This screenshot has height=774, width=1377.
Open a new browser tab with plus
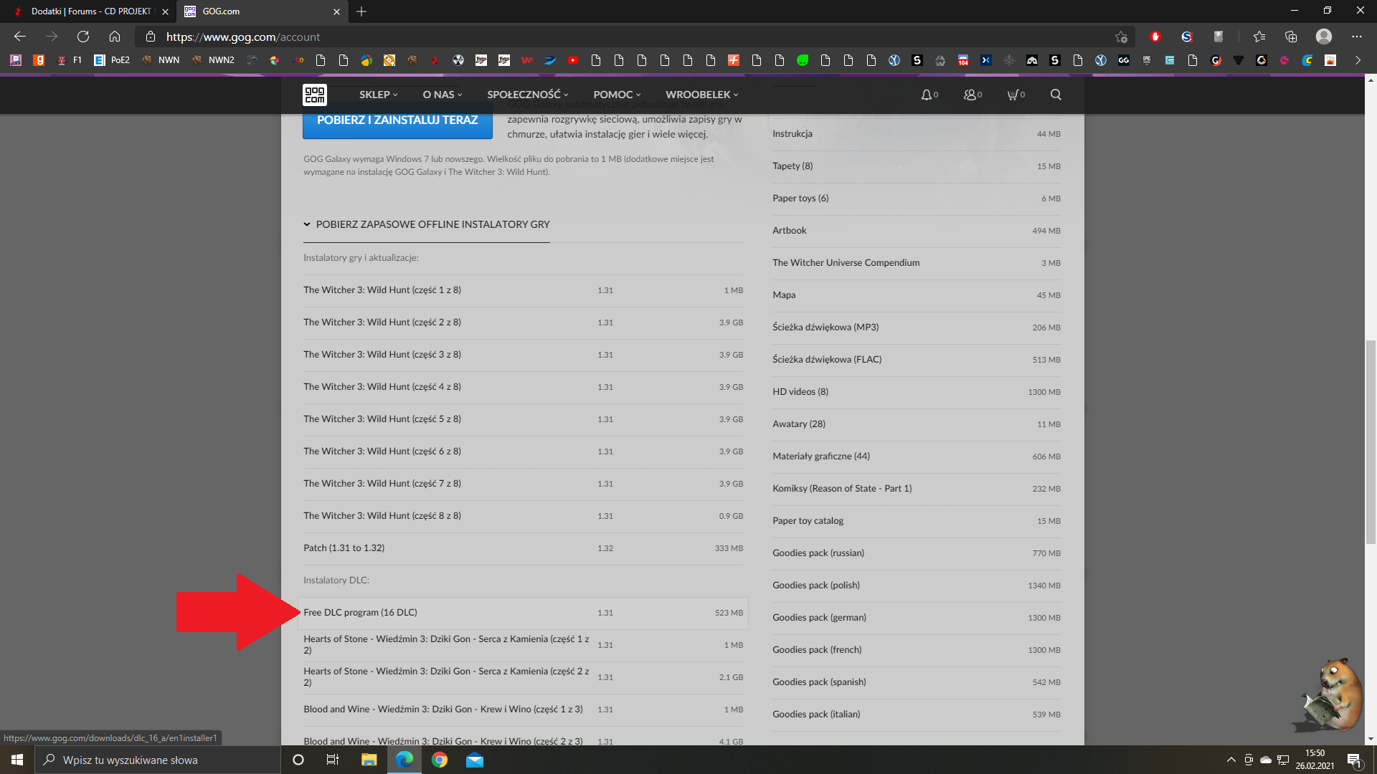[361, 11]
